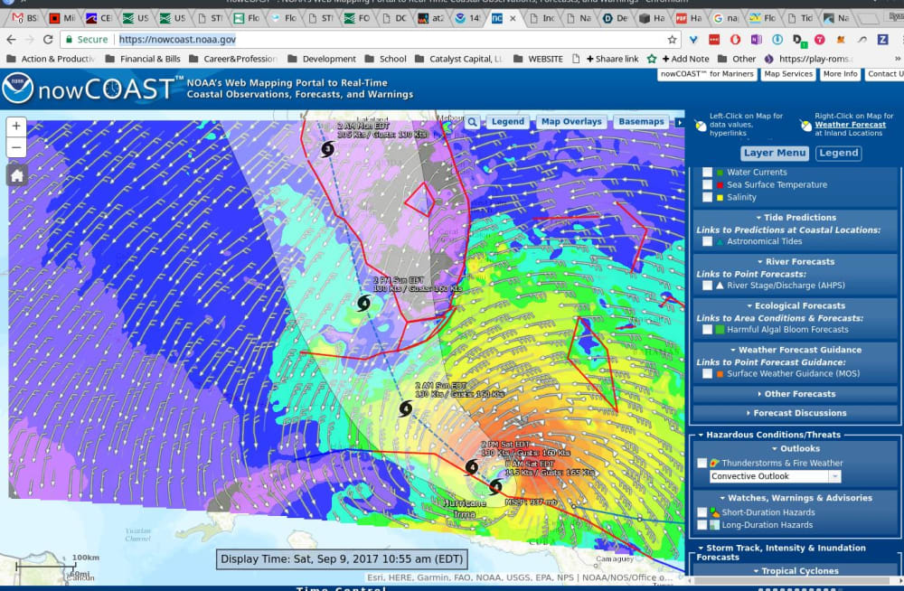Collapse side panel with arrow beside Basemaps
Image resolution: width=904 pixels, height=591 pixels.
679,122
